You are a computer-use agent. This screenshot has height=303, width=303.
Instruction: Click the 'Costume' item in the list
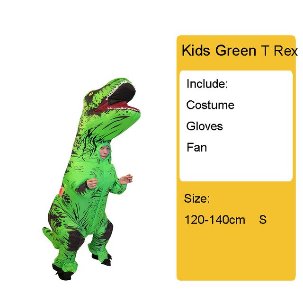tap(210, 105)
